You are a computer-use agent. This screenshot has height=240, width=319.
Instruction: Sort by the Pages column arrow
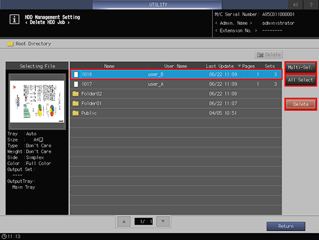point(239,66)
